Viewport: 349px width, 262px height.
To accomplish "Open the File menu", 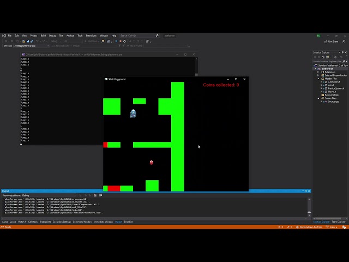I will tap(10, 35).
